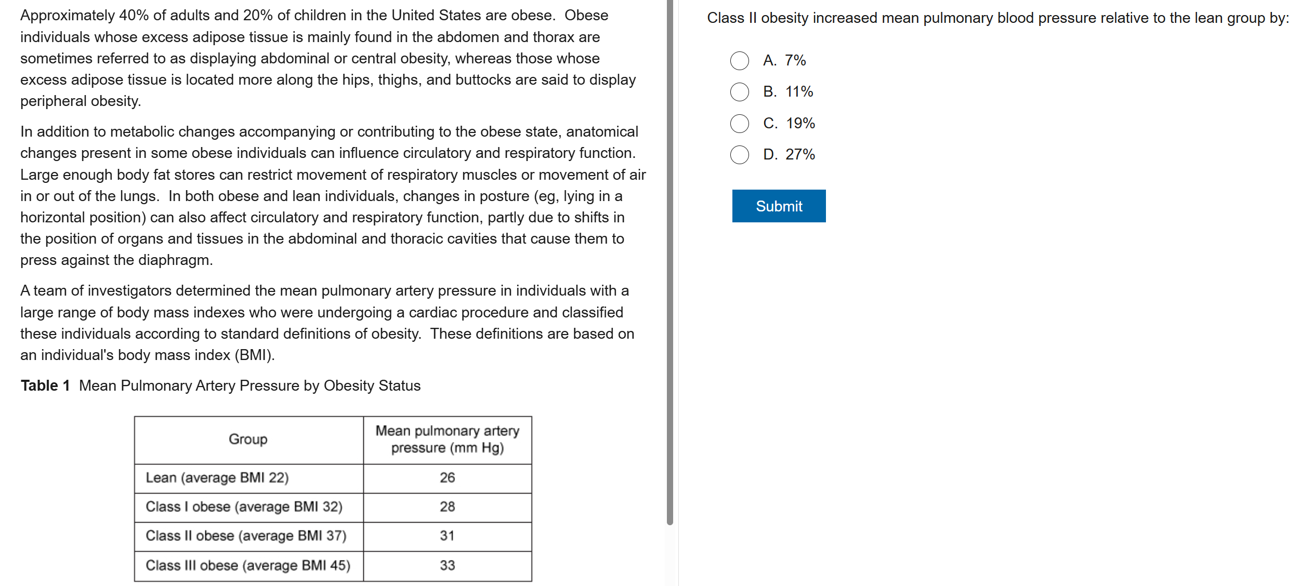1300x586 pixels.
Task: Choose the radio button for option B
Action: point(739,92)
